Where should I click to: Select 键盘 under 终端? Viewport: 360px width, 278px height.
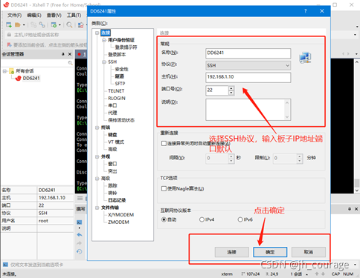pos(112,135)
